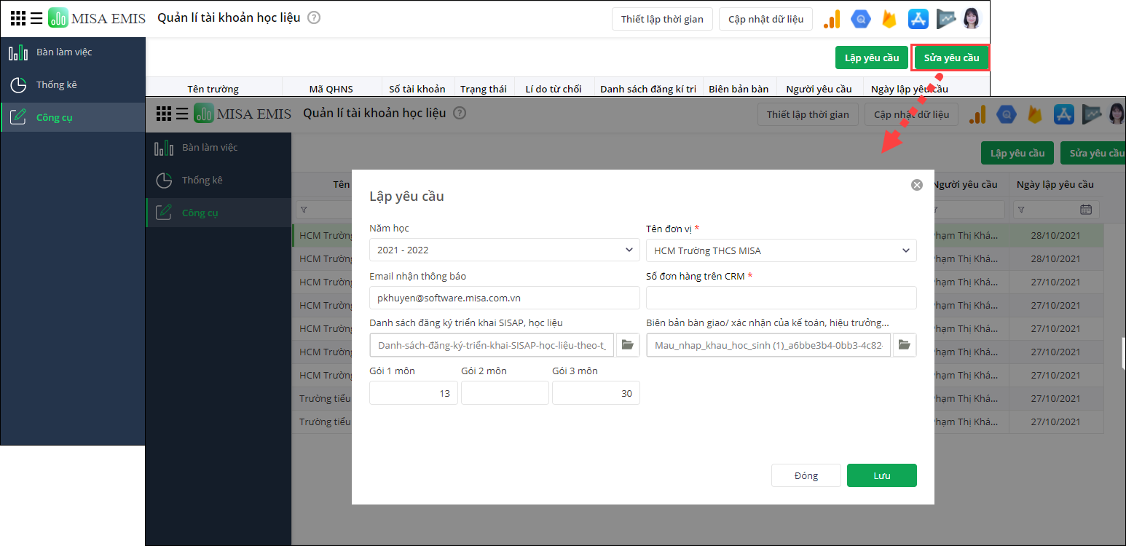Click Quản lí tài khoản học liệu title, back window
This screenshot has height=546, width=1126.
(x=229, y=17)
